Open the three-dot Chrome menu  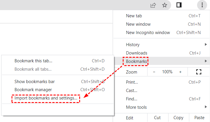pyautogui.click(x=202, y=5)
